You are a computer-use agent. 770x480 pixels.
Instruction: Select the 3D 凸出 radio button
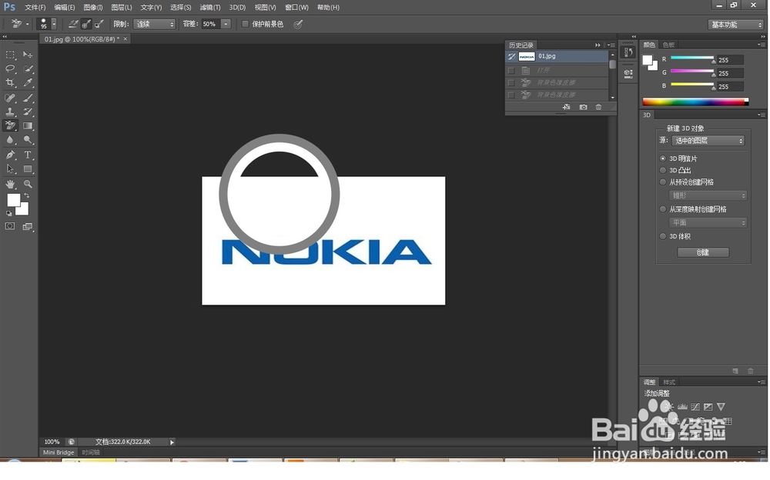click(x=663, y=170)
